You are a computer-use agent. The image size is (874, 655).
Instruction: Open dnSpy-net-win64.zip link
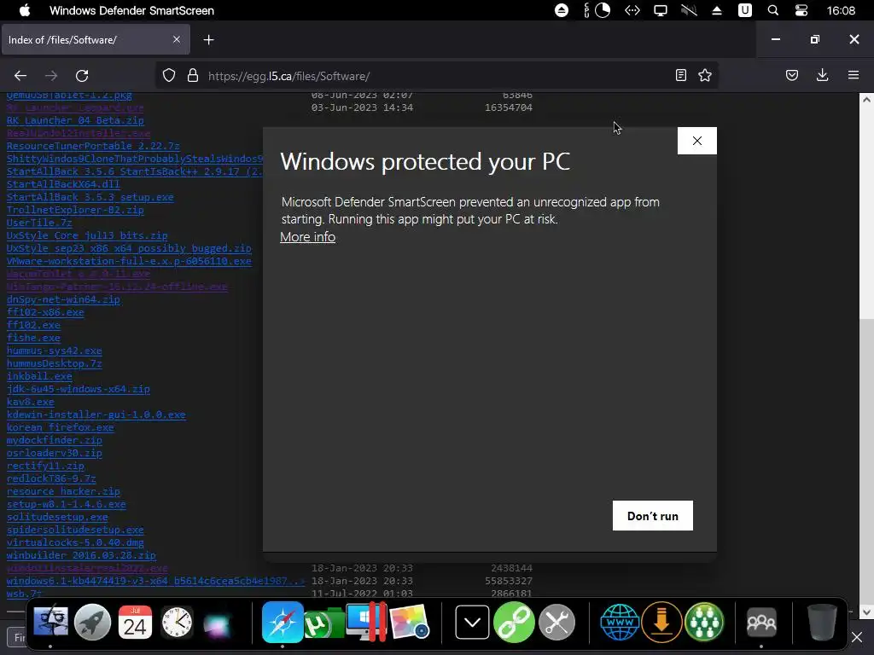[63, 299]
